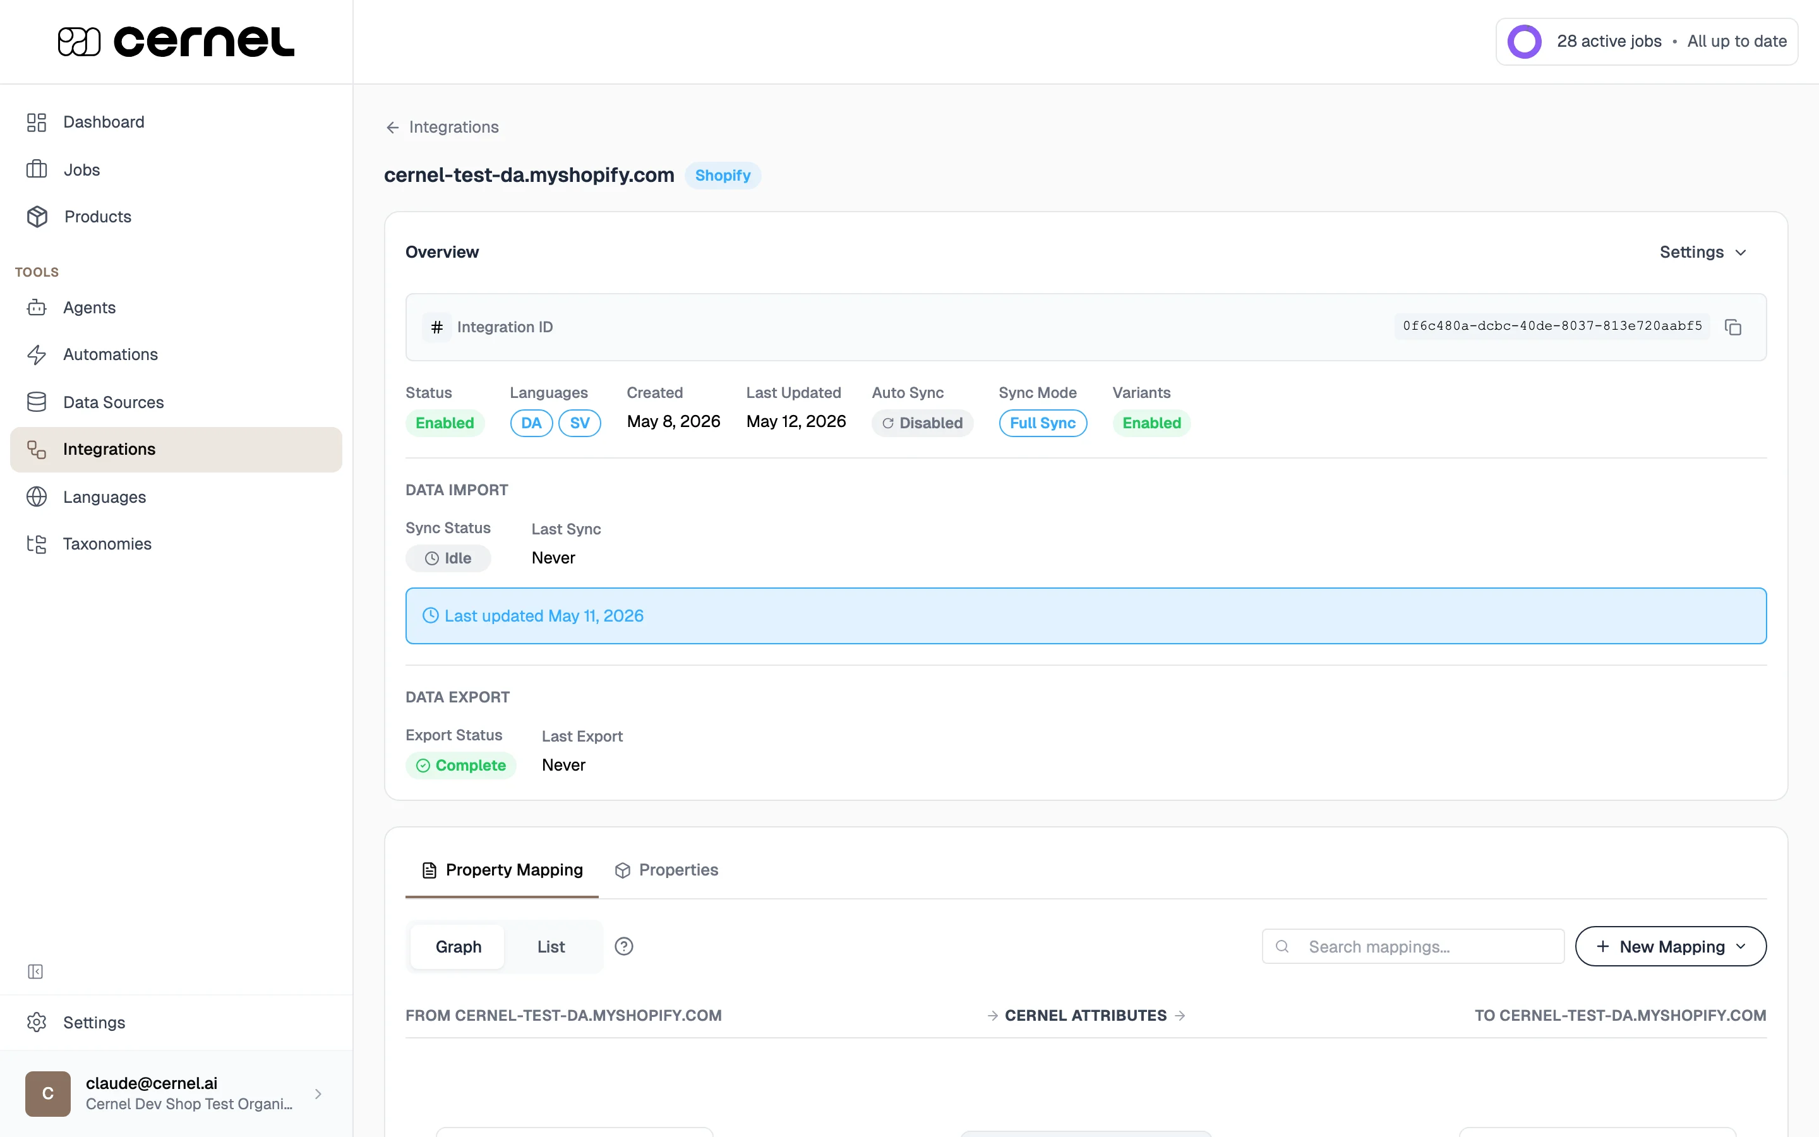Click the Cernel logo icon
Screen dimensions: 1819x1137
point(79,41)
